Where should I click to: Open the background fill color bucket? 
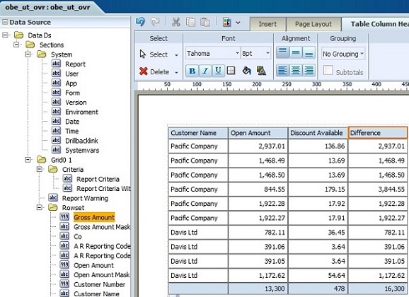coord(246,71)
